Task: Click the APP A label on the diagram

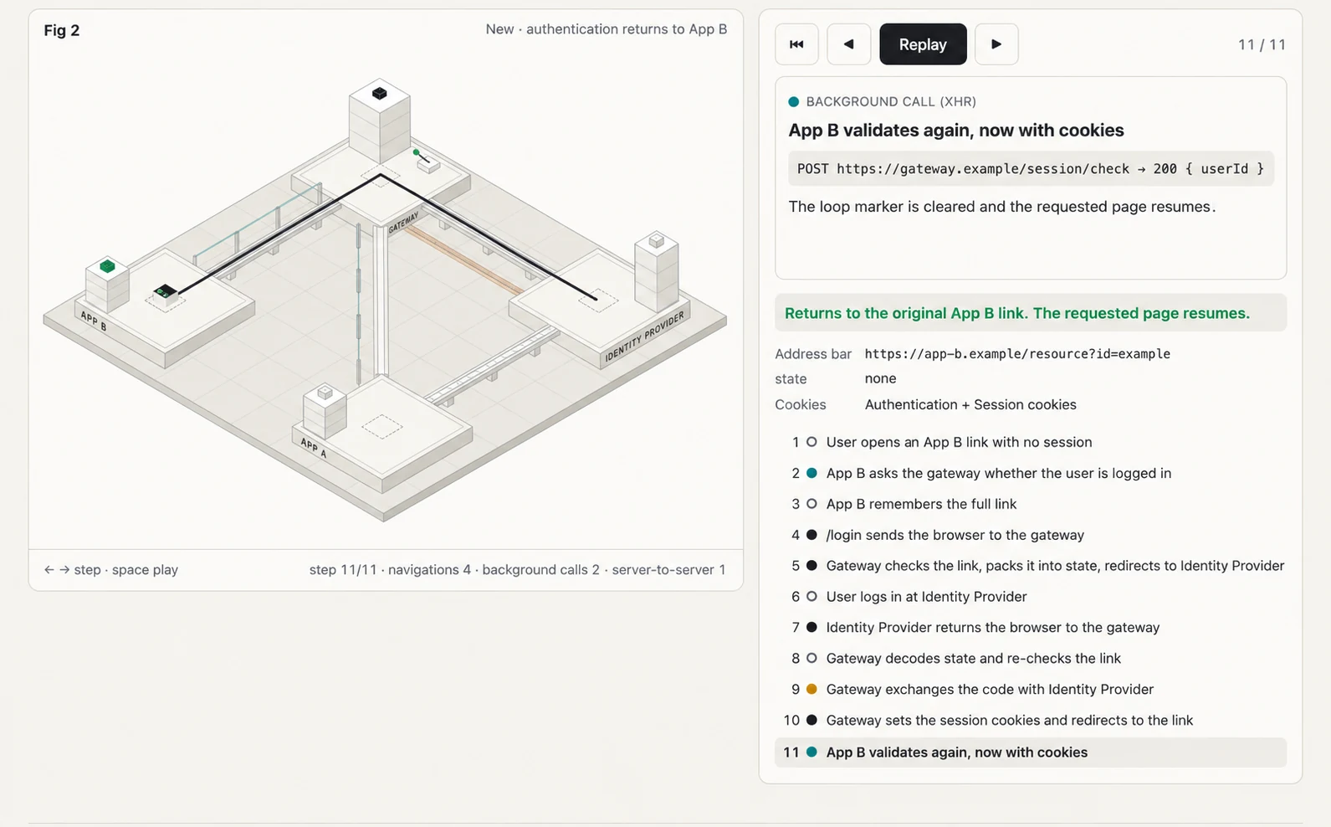Action: click(314, 449)
